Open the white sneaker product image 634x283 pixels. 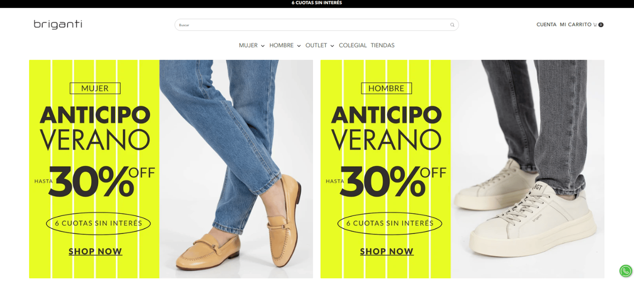click(x=528, y=169)
